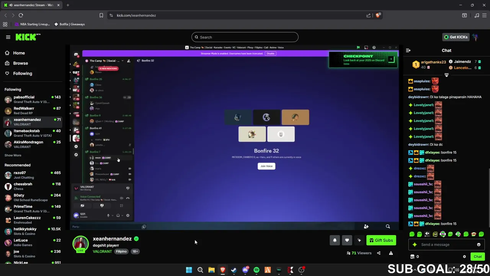Open Discord user settings gear
The height and width of the screenshot is (276, 490).
(x=127, y=215)
